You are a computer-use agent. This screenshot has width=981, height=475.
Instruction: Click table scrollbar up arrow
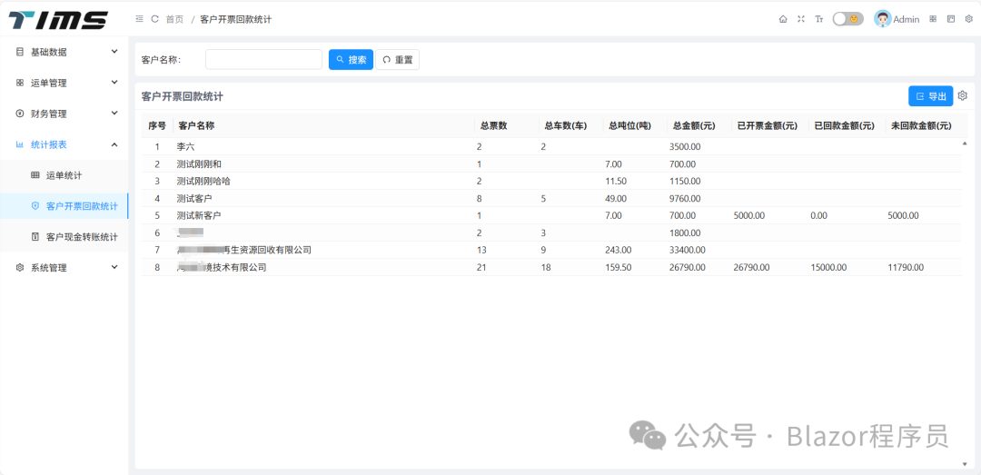964,143
